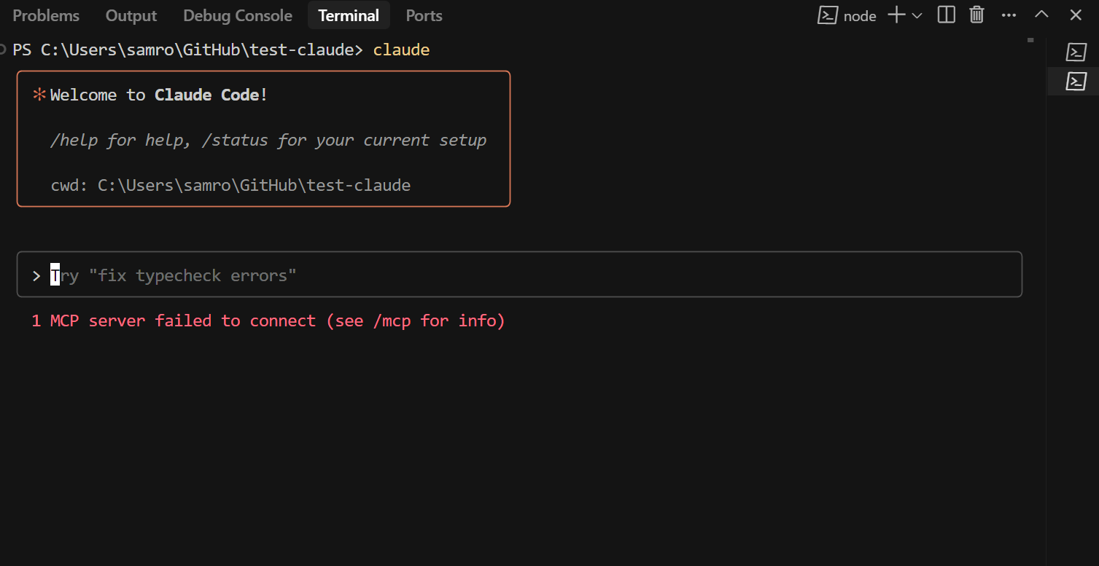Viewport: 1099px width, 566px height.
Task: Switch to the Ports tab
Action: [424, 15]
